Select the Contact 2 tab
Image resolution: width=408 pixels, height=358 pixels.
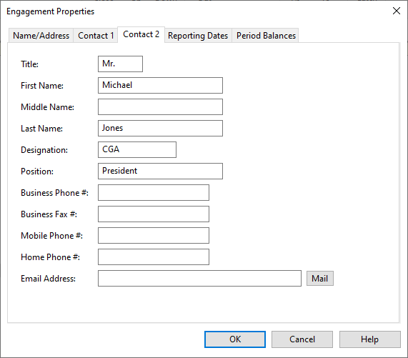pos(141,34)
